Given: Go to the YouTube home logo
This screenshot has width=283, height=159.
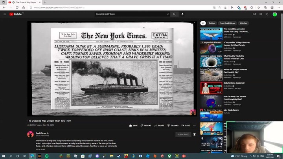Looking at the screenshot, I should tap(16, 14).
